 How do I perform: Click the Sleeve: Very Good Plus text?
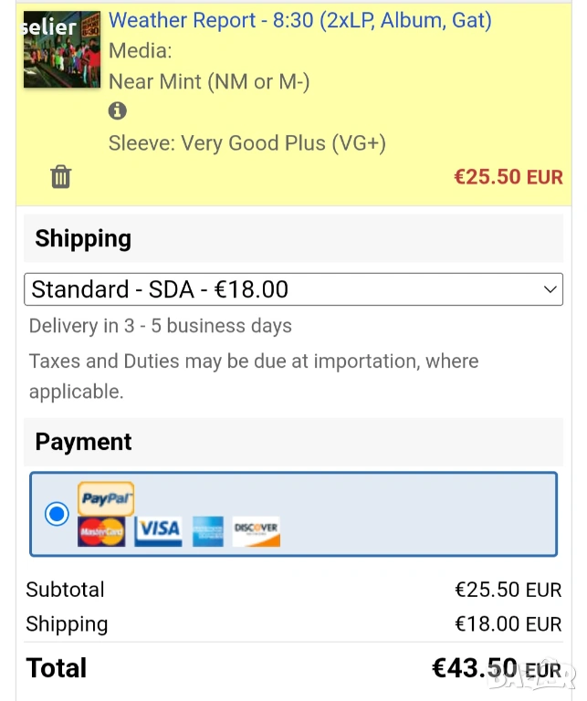point(246,143)
